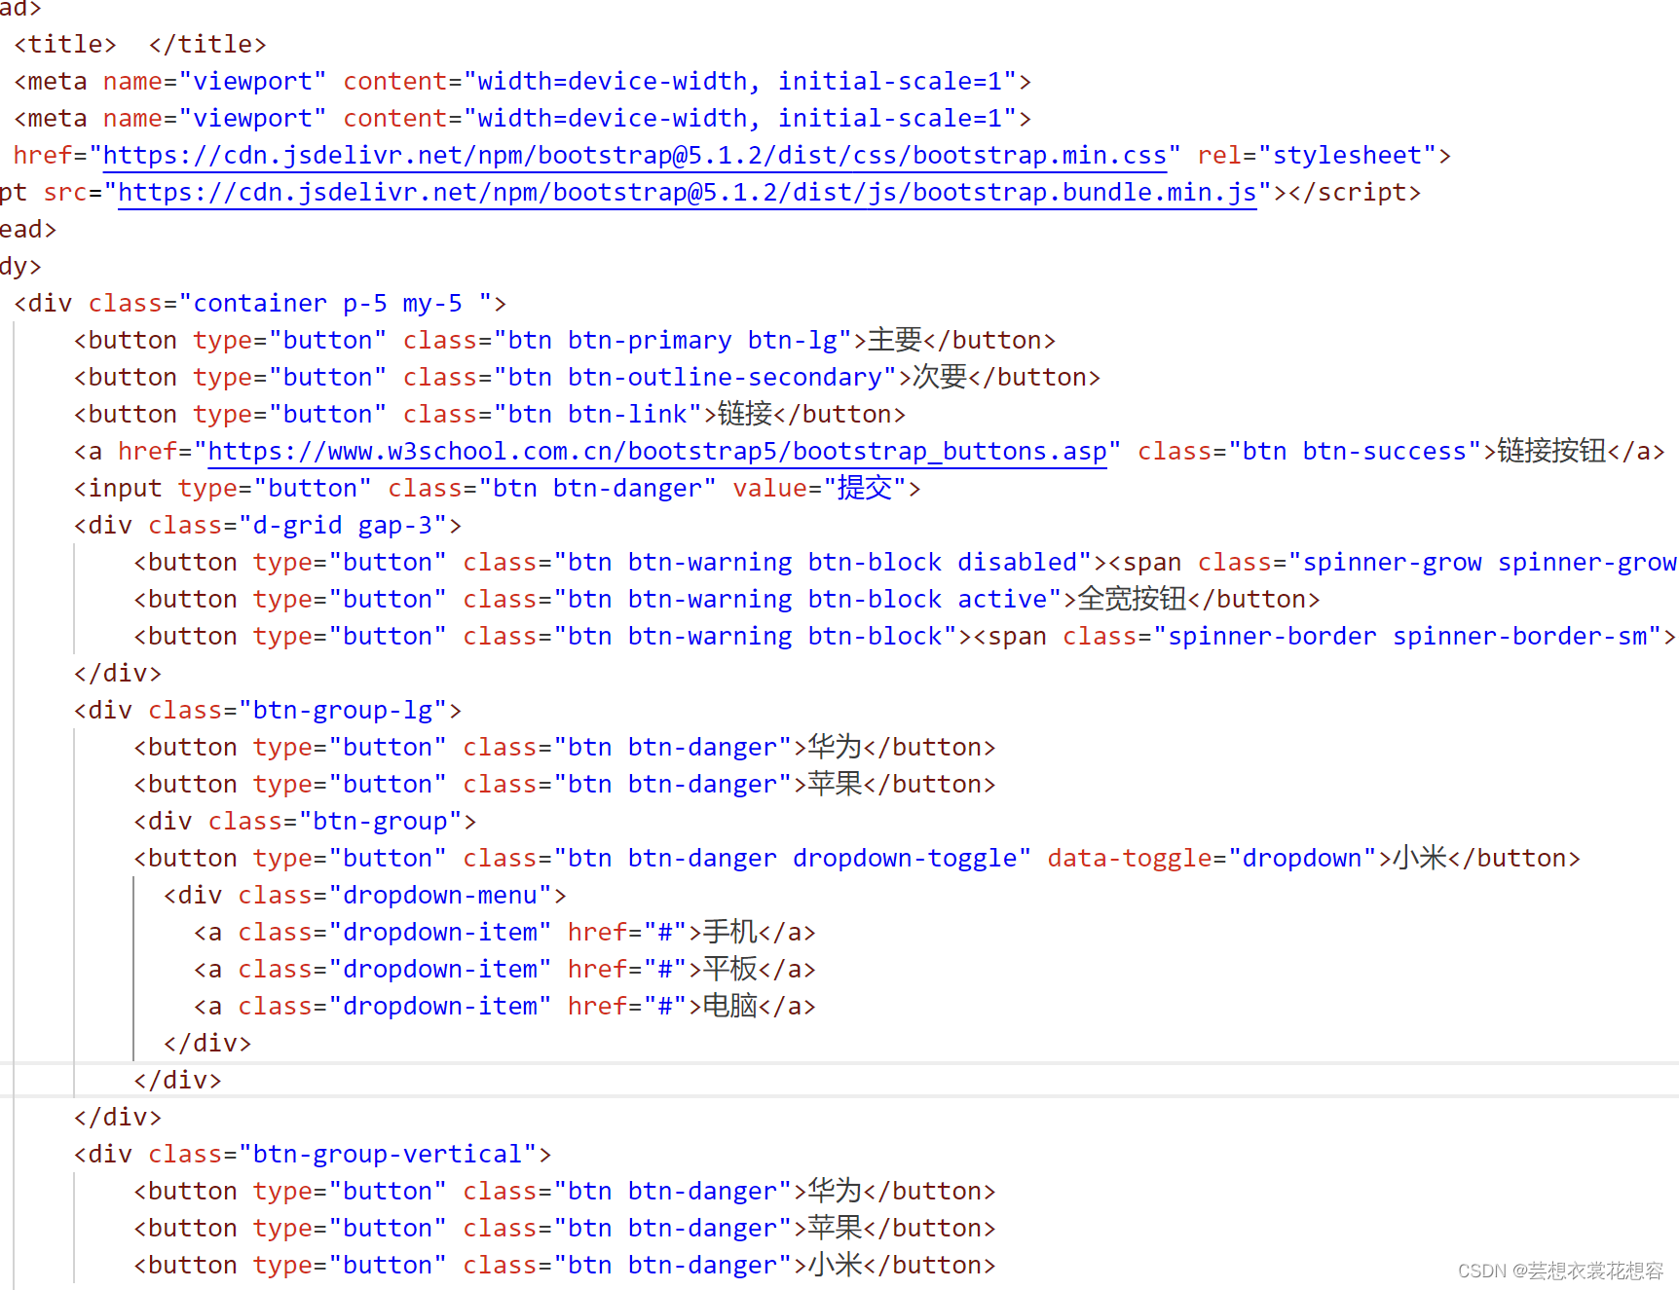The height and width of the screenshot is (1290, 1679).
Task: Click the closing div on highlighted line
Action: point(177,1081)
